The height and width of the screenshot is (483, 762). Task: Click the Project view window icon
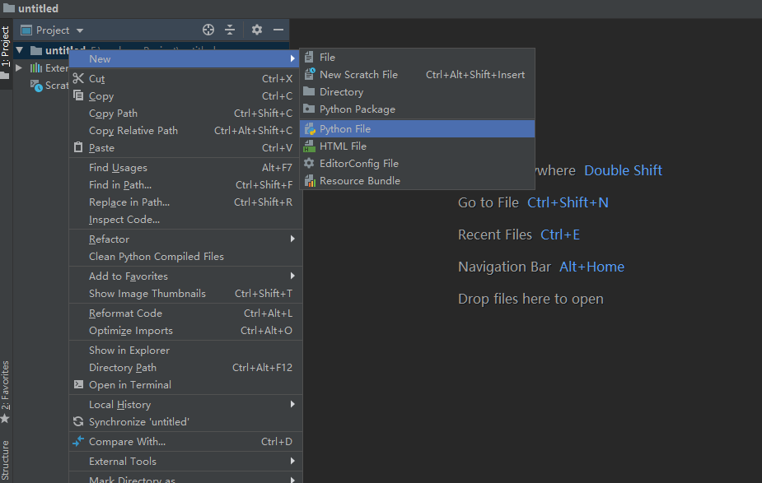[26, 30]
